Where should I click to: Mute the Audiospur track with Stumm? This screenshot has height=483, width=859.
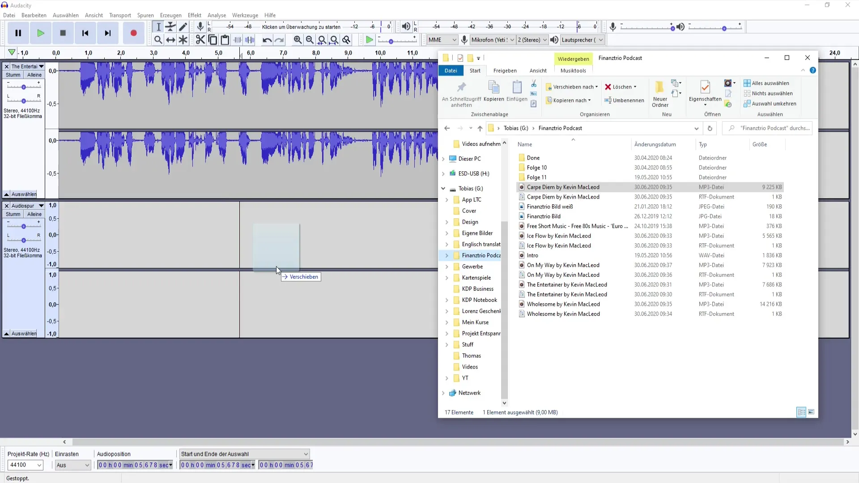tap(13, 214)
